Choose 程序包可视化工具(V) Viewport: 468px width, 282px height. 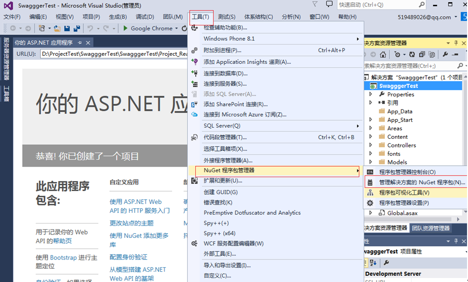tap(416, 193)
